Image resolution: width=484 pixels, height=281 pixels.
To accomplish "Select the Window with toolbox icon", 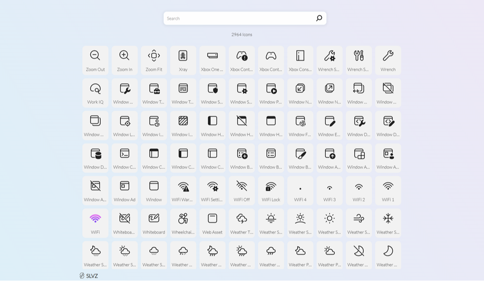I will point(154,93).
